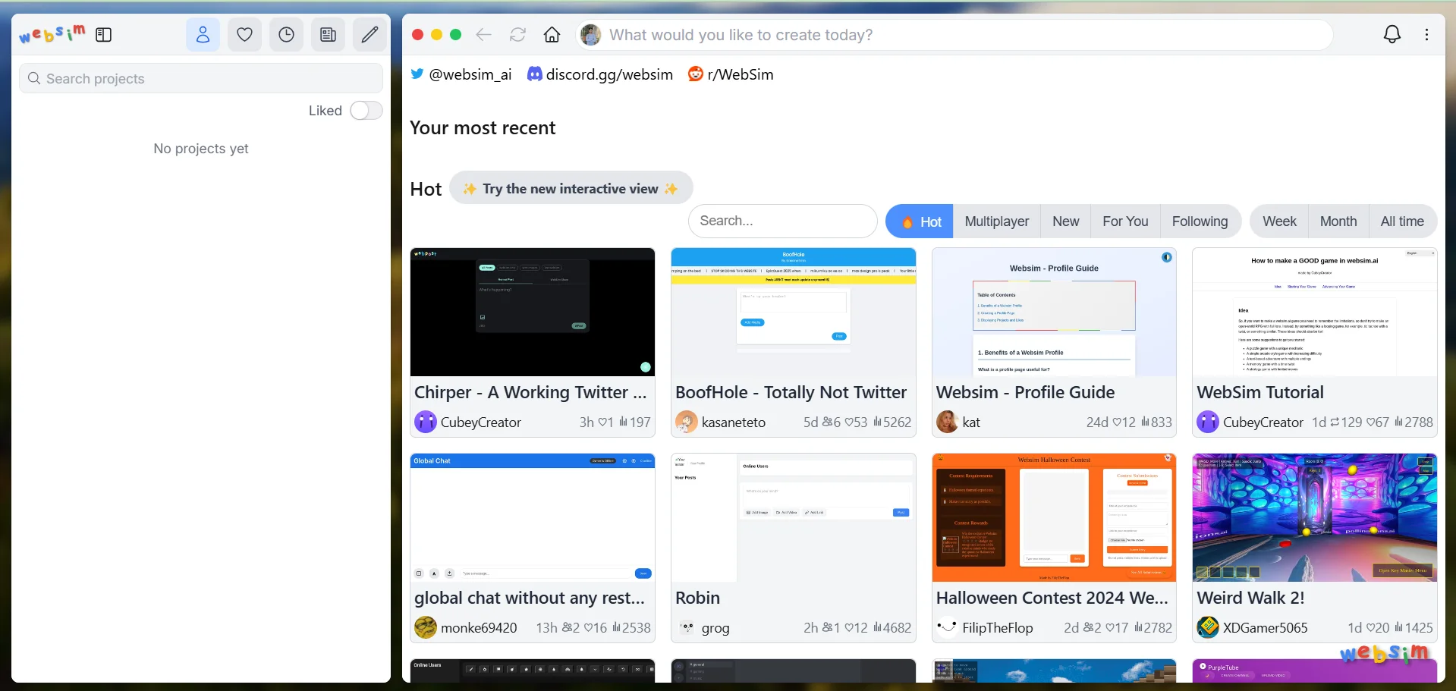
Task: Open liked projects heart icon
Action: point(244,35)
